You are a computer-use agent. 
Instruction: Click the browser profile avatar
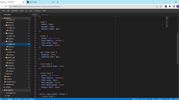point(178,6)
